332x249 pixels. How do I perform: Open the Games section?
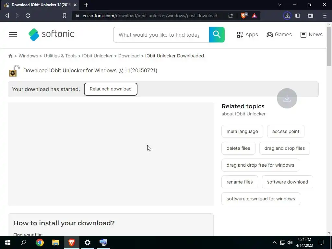(x=279, y=34)
